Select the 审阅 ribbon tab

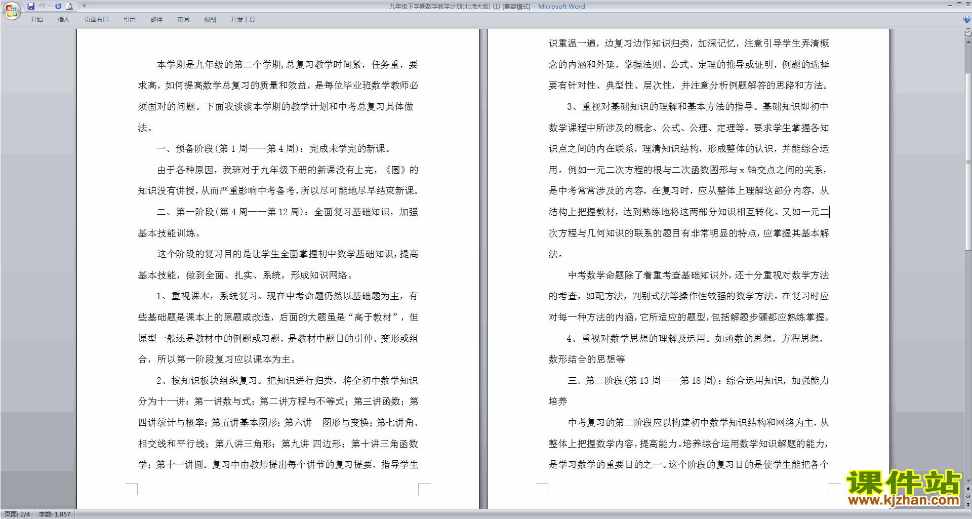183,19
